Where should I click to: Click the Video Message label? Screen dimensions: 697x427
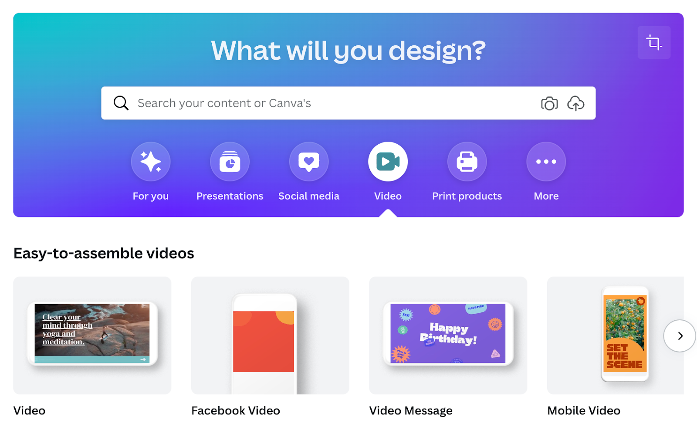411,410
